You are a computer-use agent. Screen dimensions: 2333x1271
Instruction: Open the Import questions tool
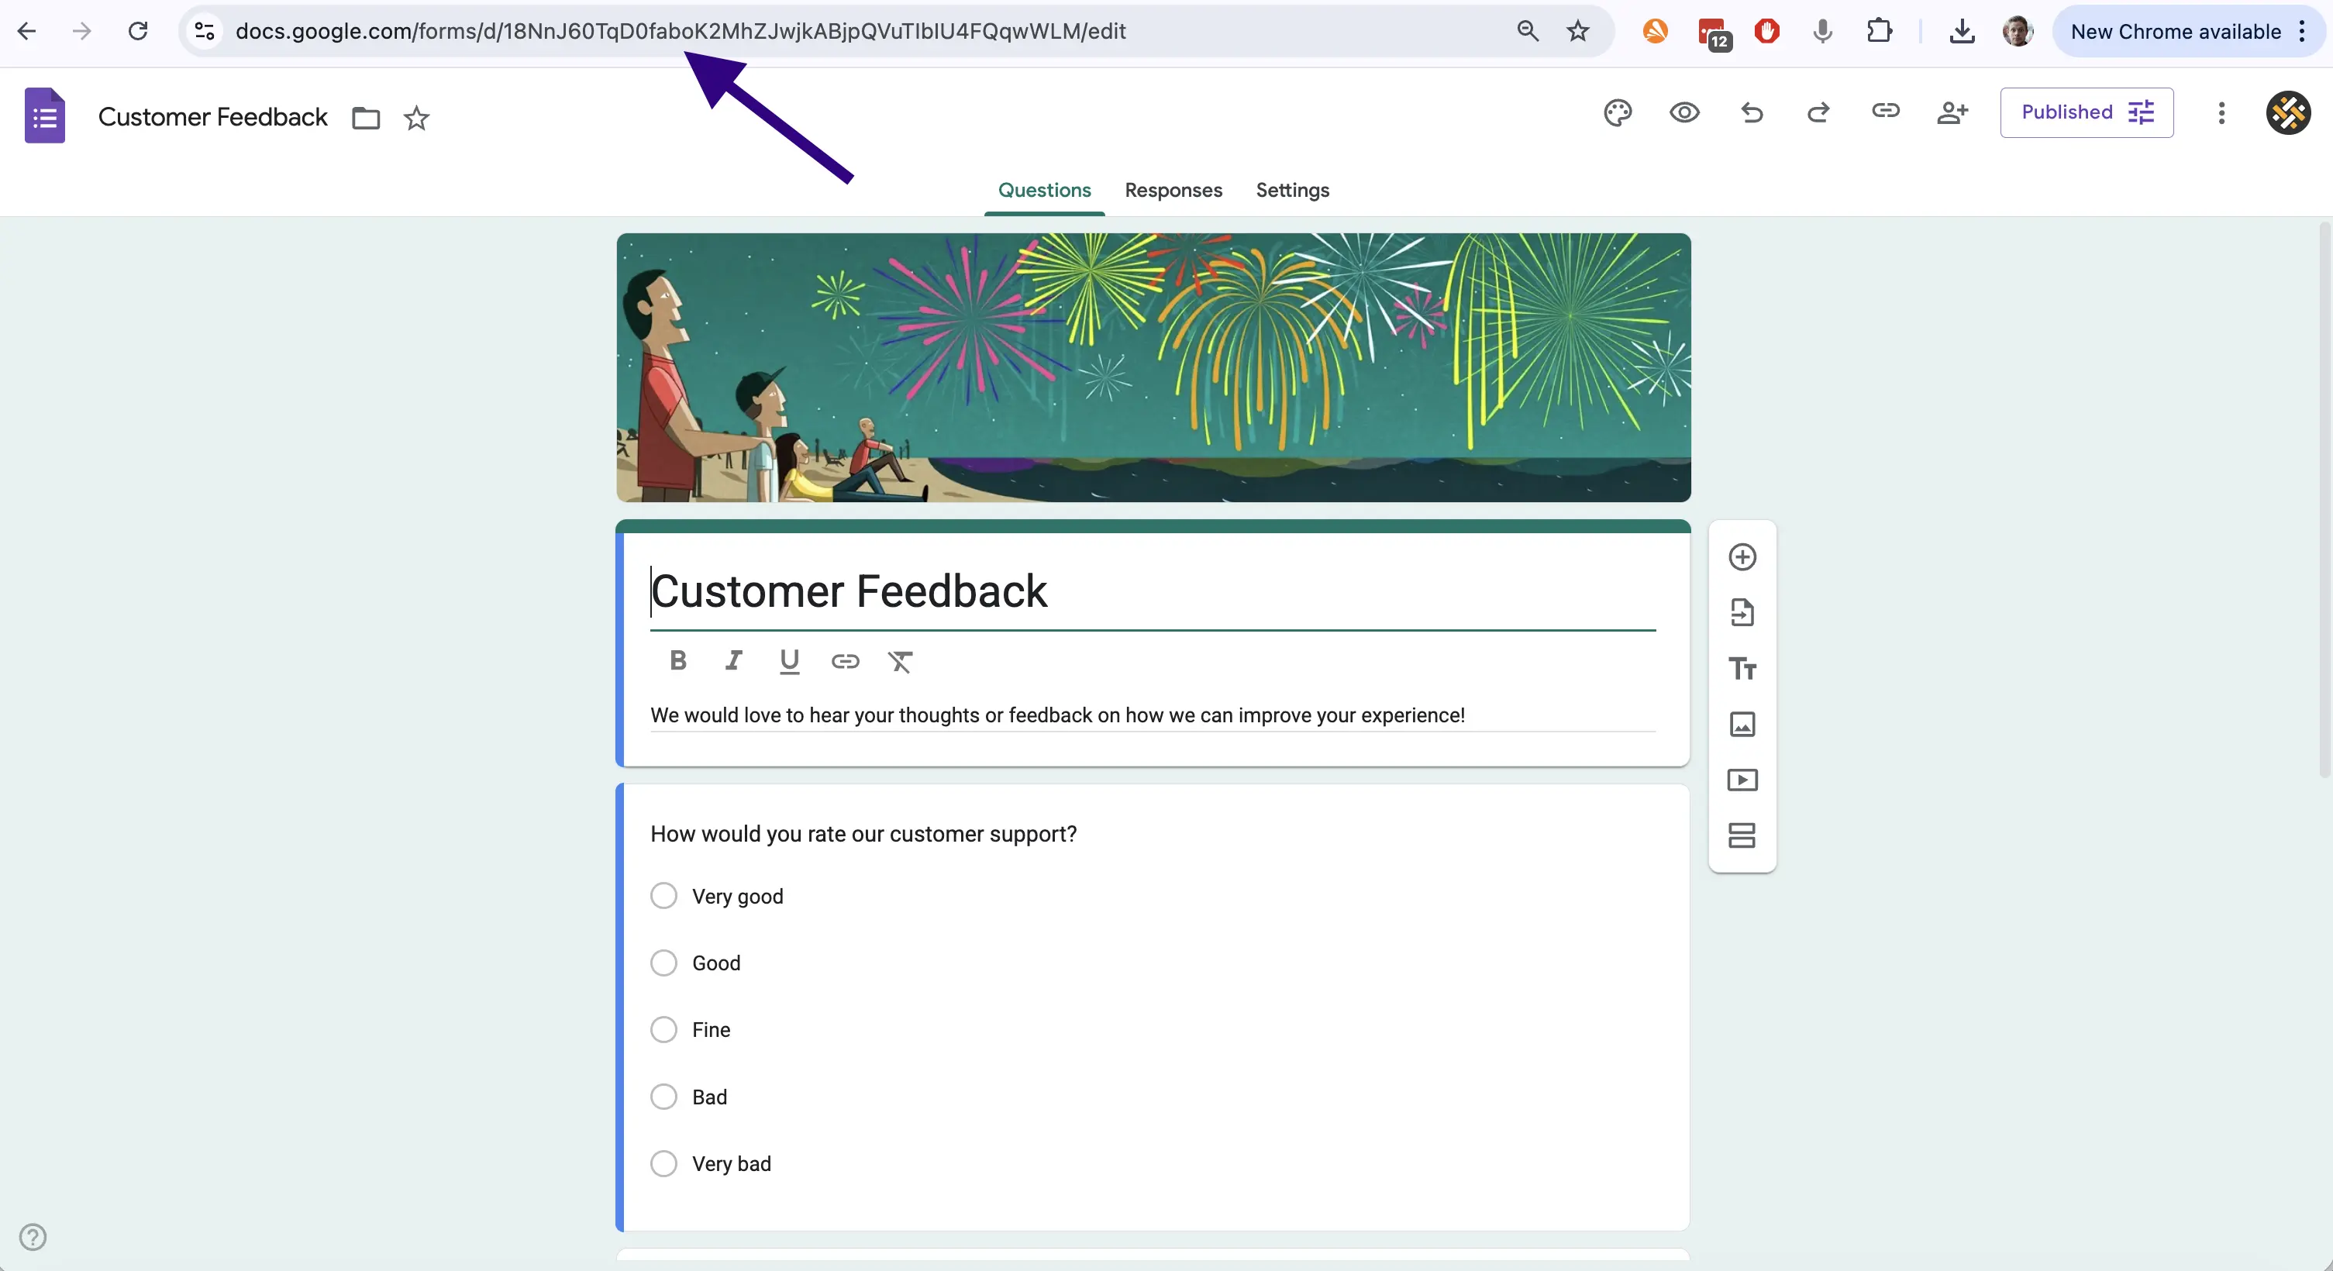coord(1741,613)
